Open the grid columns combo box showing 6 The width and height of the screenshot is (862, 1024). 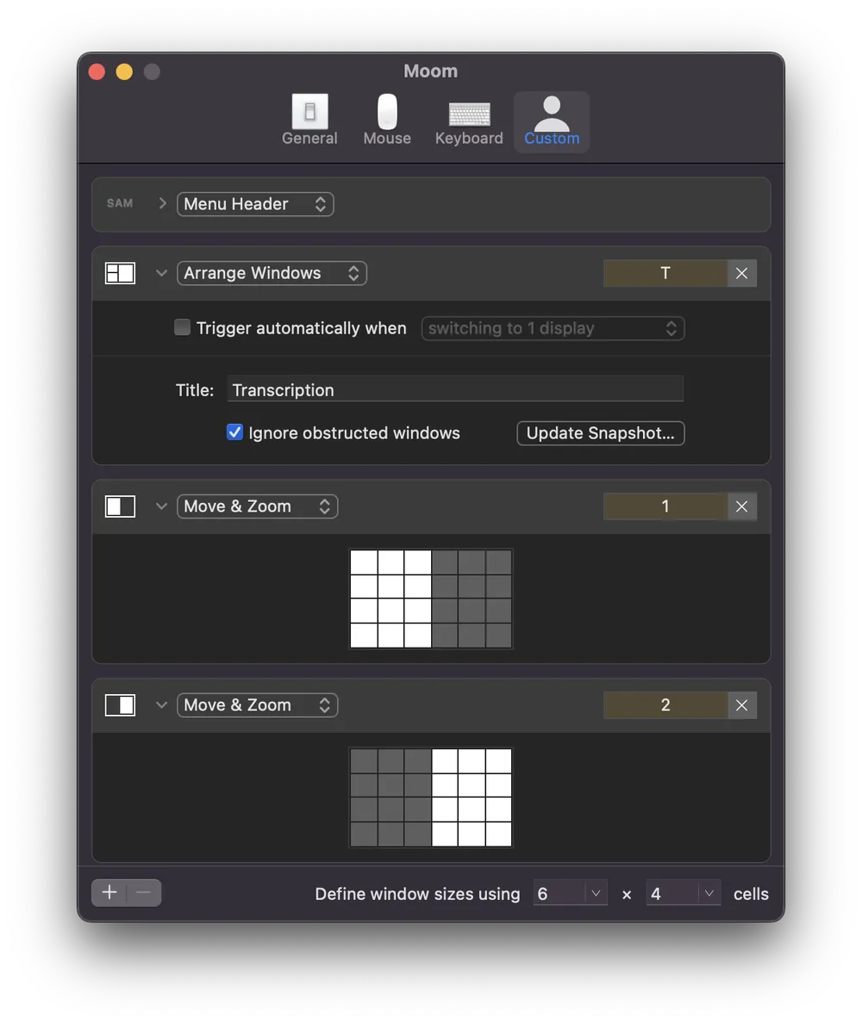[x=571, y=893]
